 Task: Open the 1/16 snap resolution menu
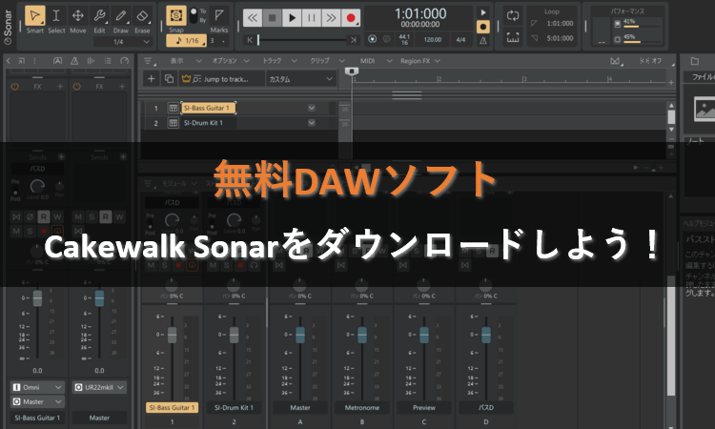point(188,41)
